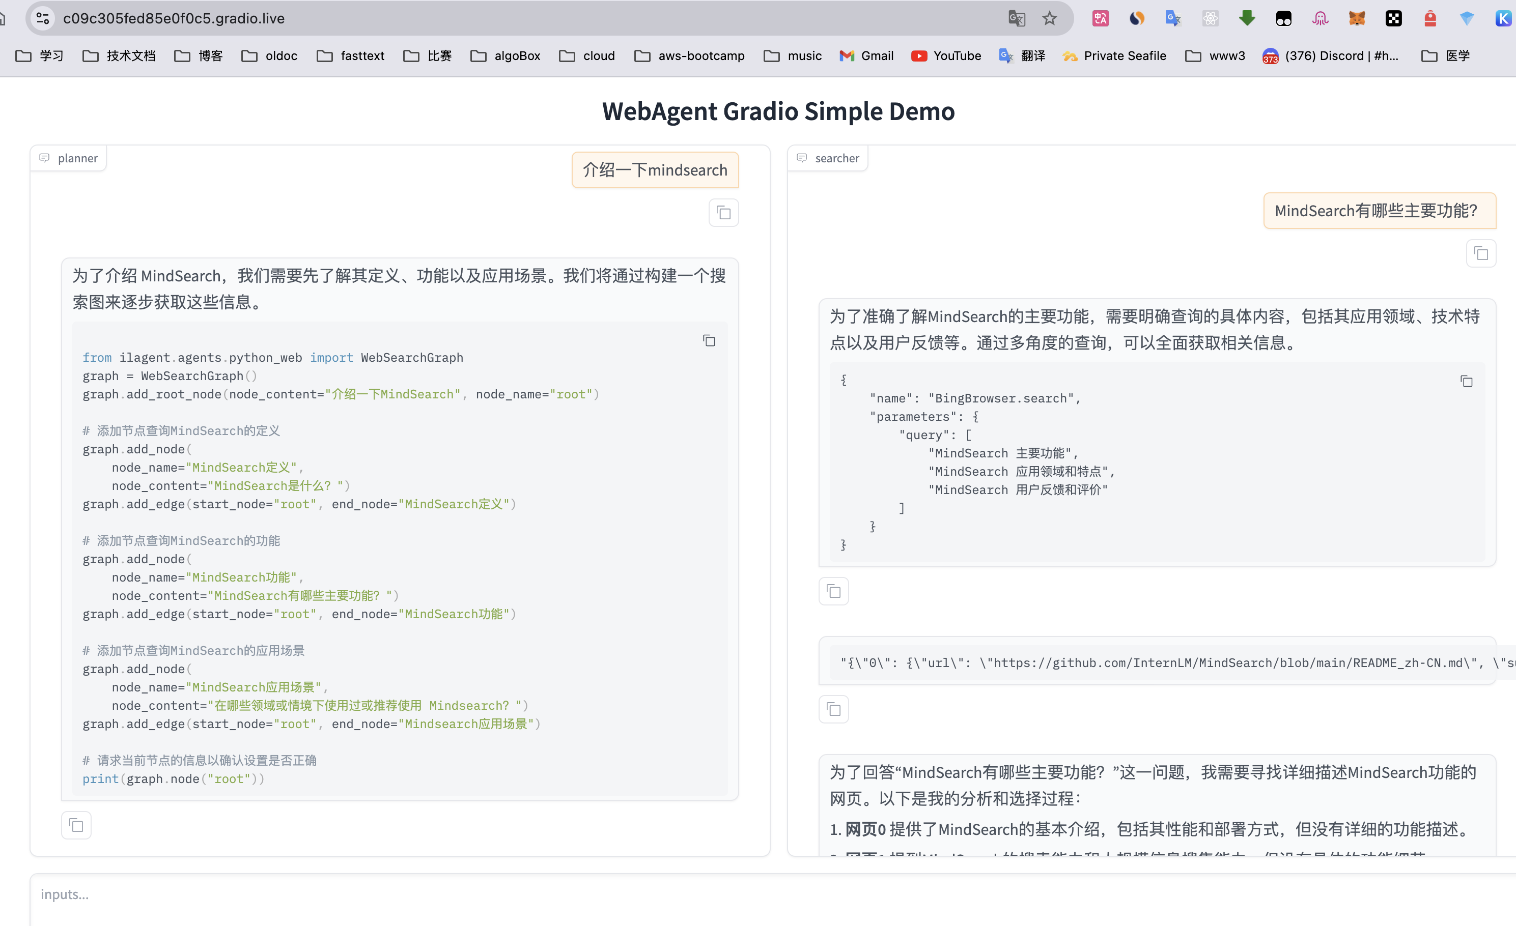Open the 技术文档 bookmarks folder
This screenshot has height=926, width=1516.
click(119, 56)
